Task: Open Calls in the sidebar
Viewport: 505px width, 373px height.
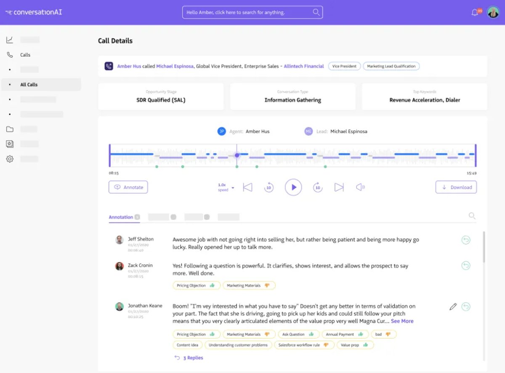Action: pyautogui.click(x=25, y=55)
